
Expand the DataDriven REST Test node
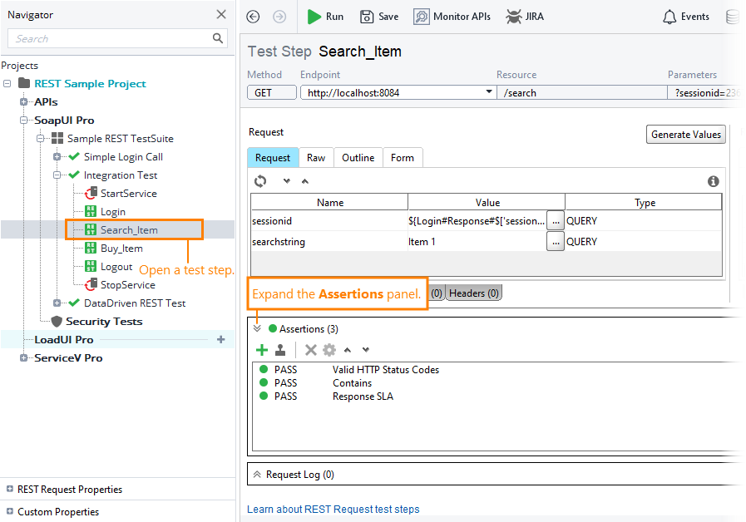coord(57,303)
